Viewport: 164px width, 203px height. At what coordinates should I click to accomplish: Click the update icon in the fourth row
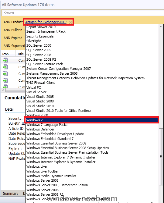(x=5, y=80)
